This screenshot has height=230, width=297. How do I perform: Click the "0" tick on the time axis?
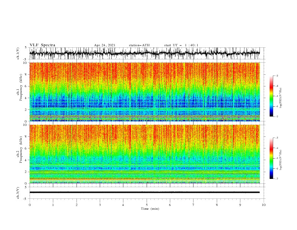(30, 205)
